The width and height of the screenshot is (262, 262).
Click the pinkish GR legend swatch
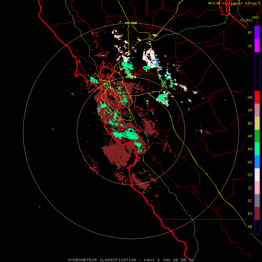click(x=257, y=110)
